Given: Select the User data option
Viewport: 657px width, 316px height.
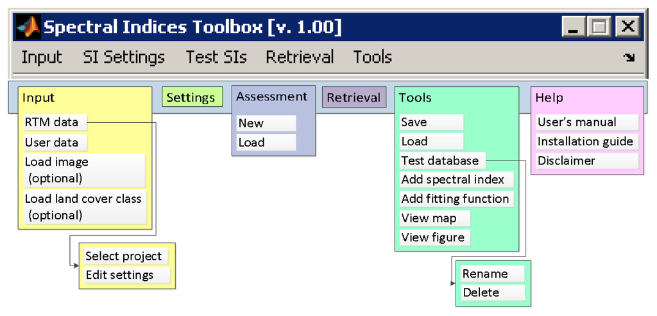Looking at the screenshot, I should pyautogui.click(x=55, y=142).
